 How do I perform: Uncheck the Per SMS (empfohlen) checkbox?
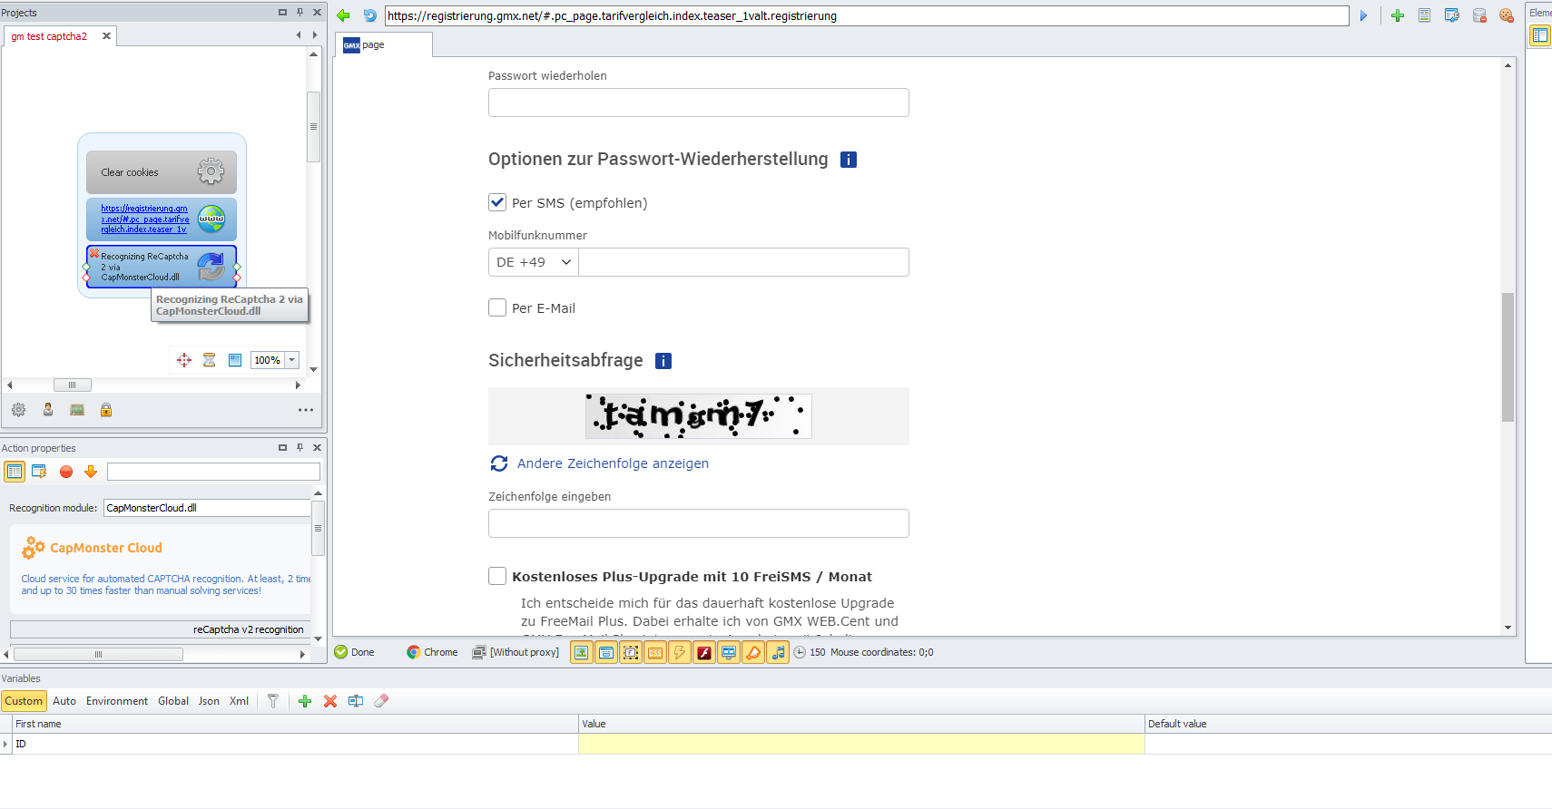pyautogui.click(x=497, y=202)
